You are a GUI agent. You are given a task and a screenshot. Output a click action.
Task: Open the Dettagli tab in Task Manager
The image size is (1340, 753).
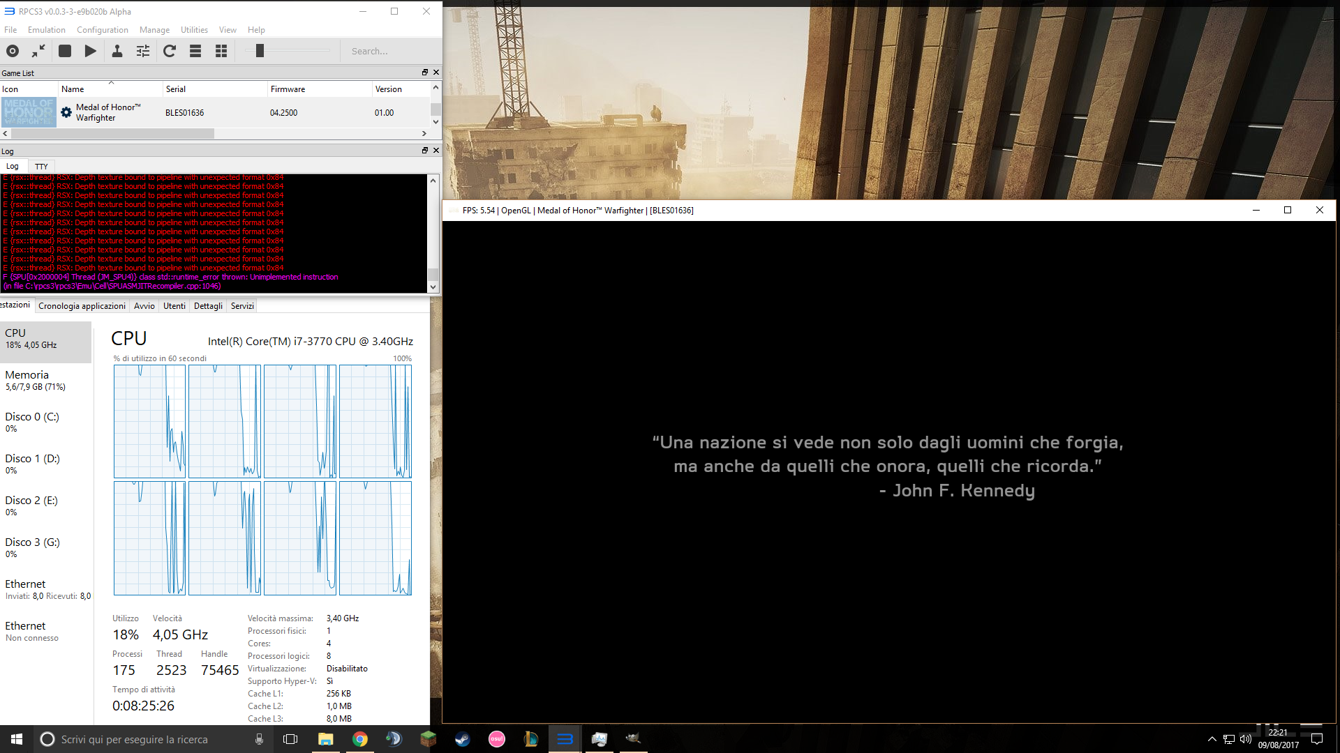[208, 306]
